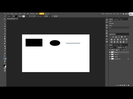Viewport: 133px width, 99px height.
Task: Add a Brightness/Contrast adjustment
Action: pos(113,37)
